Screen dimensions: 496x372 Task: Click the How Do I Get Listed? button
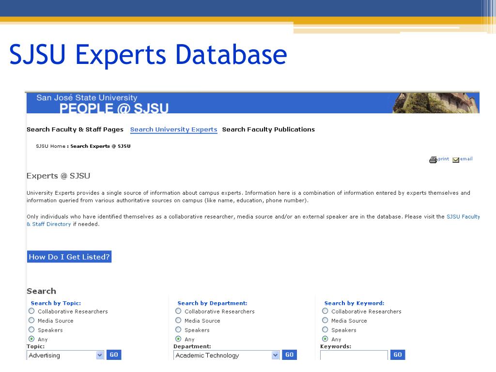coord(69,257)
